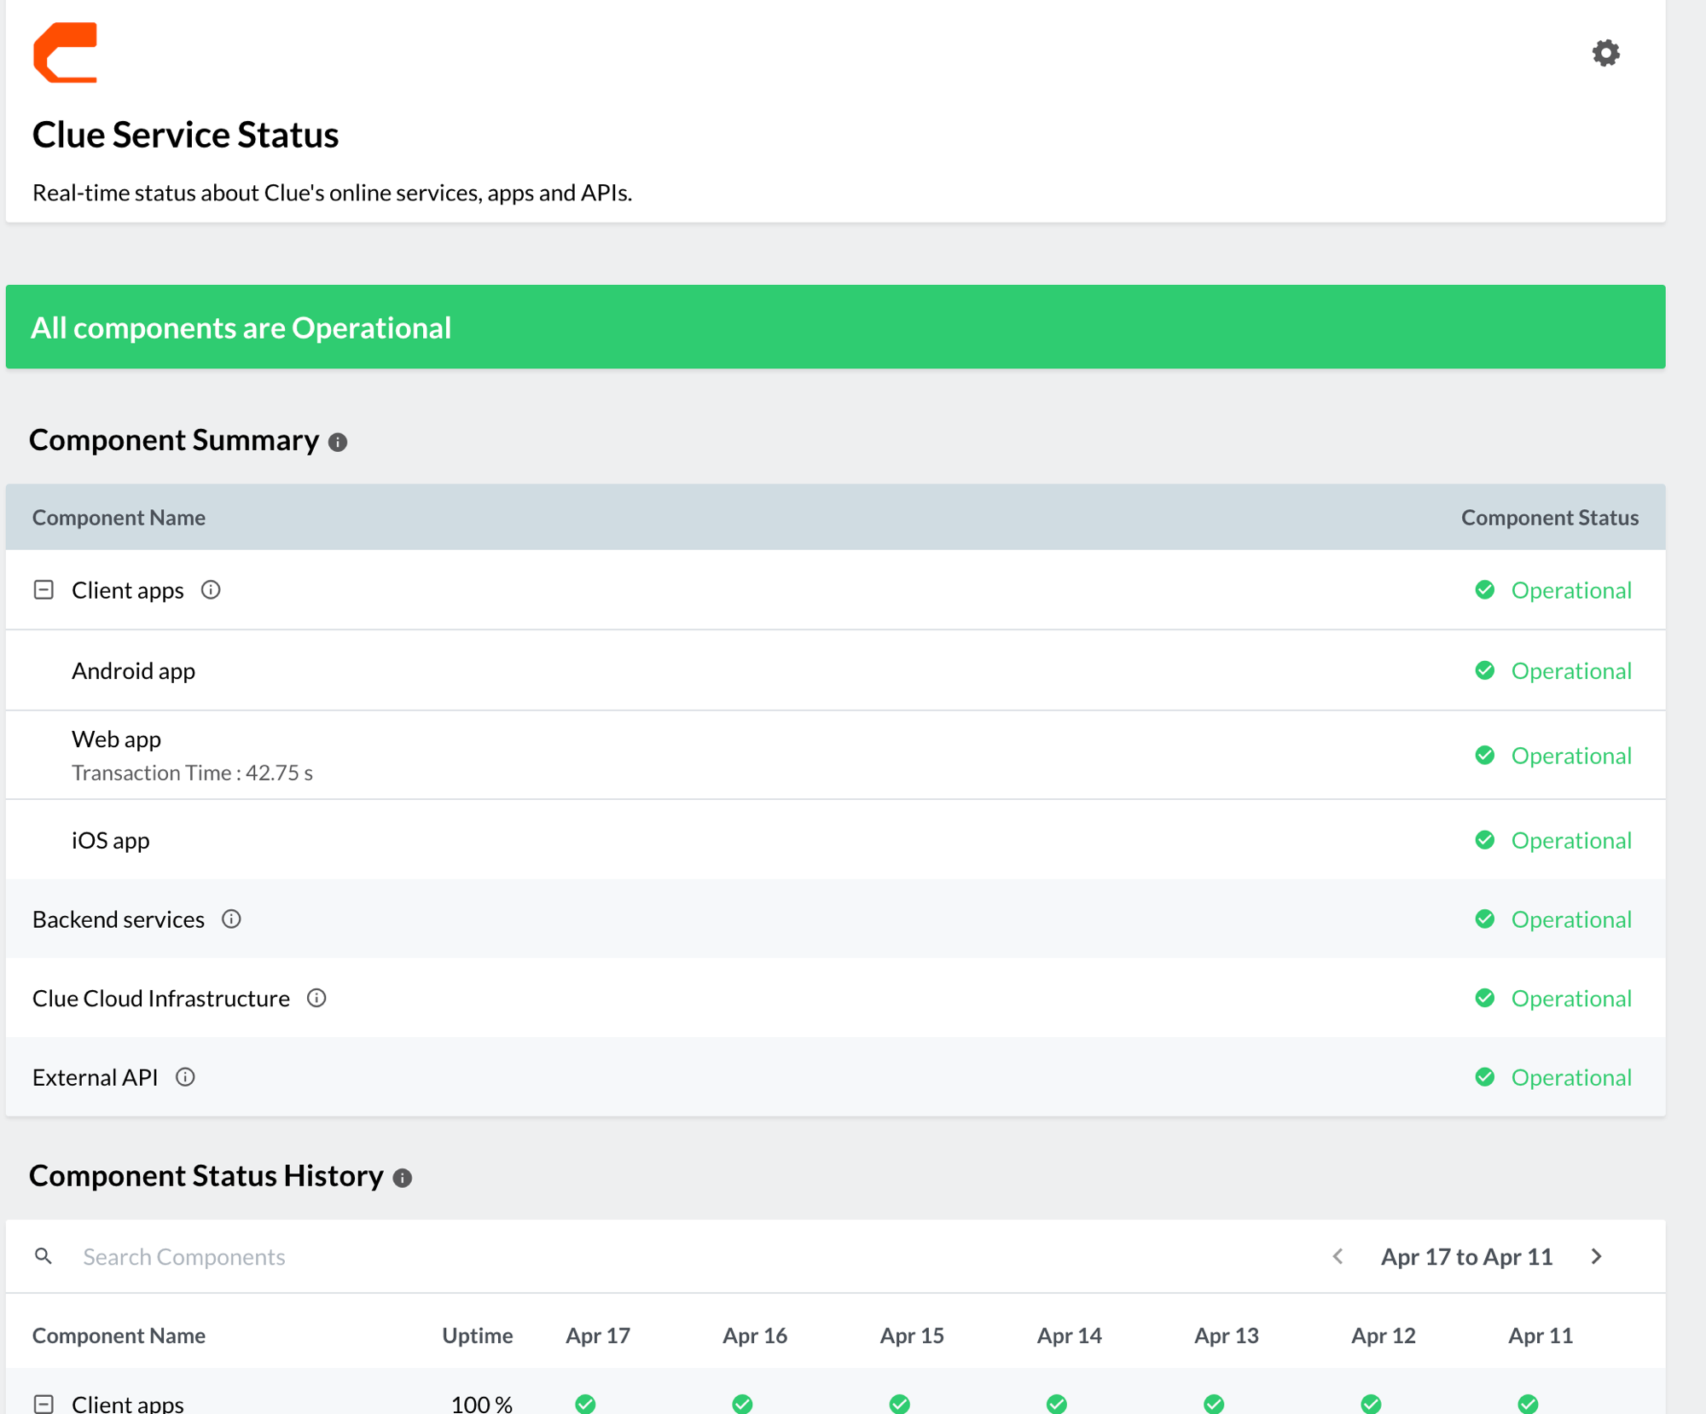This screenshot has width=1706, height=1414.
Task: Open the previous week with the left chevron
Action: click(1337, 1256)
